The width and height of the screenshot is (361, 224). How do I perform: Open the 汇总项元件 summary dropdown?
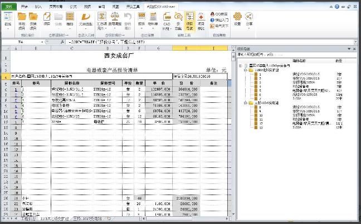click(105, 29)
